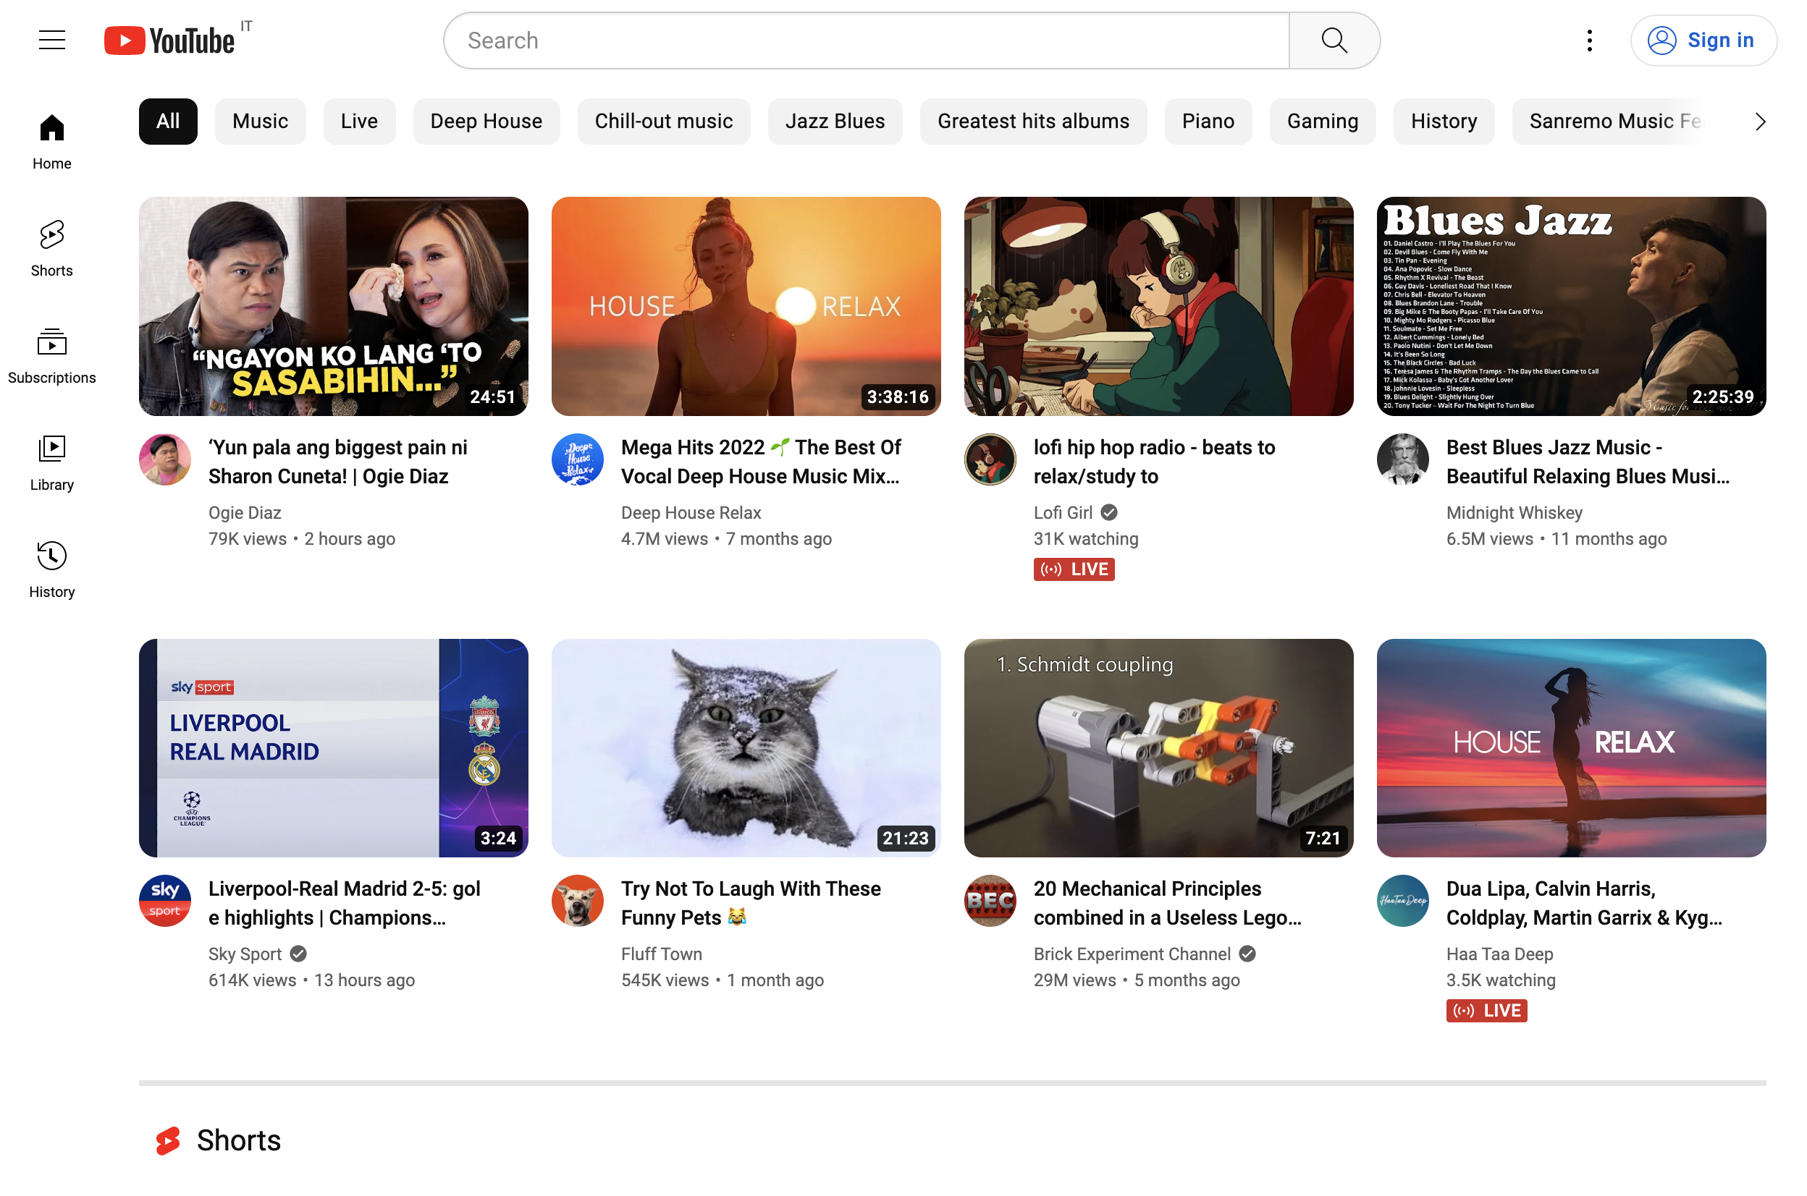Open Library in sidebar

[52, 462]
